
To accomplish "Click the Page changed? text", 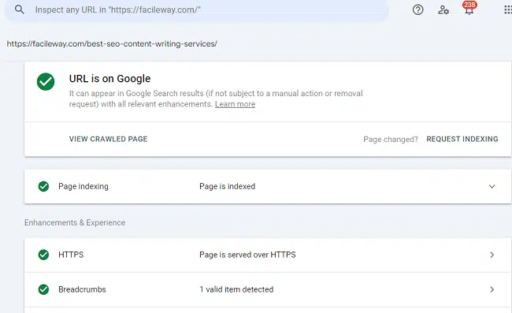I will 391,140.
